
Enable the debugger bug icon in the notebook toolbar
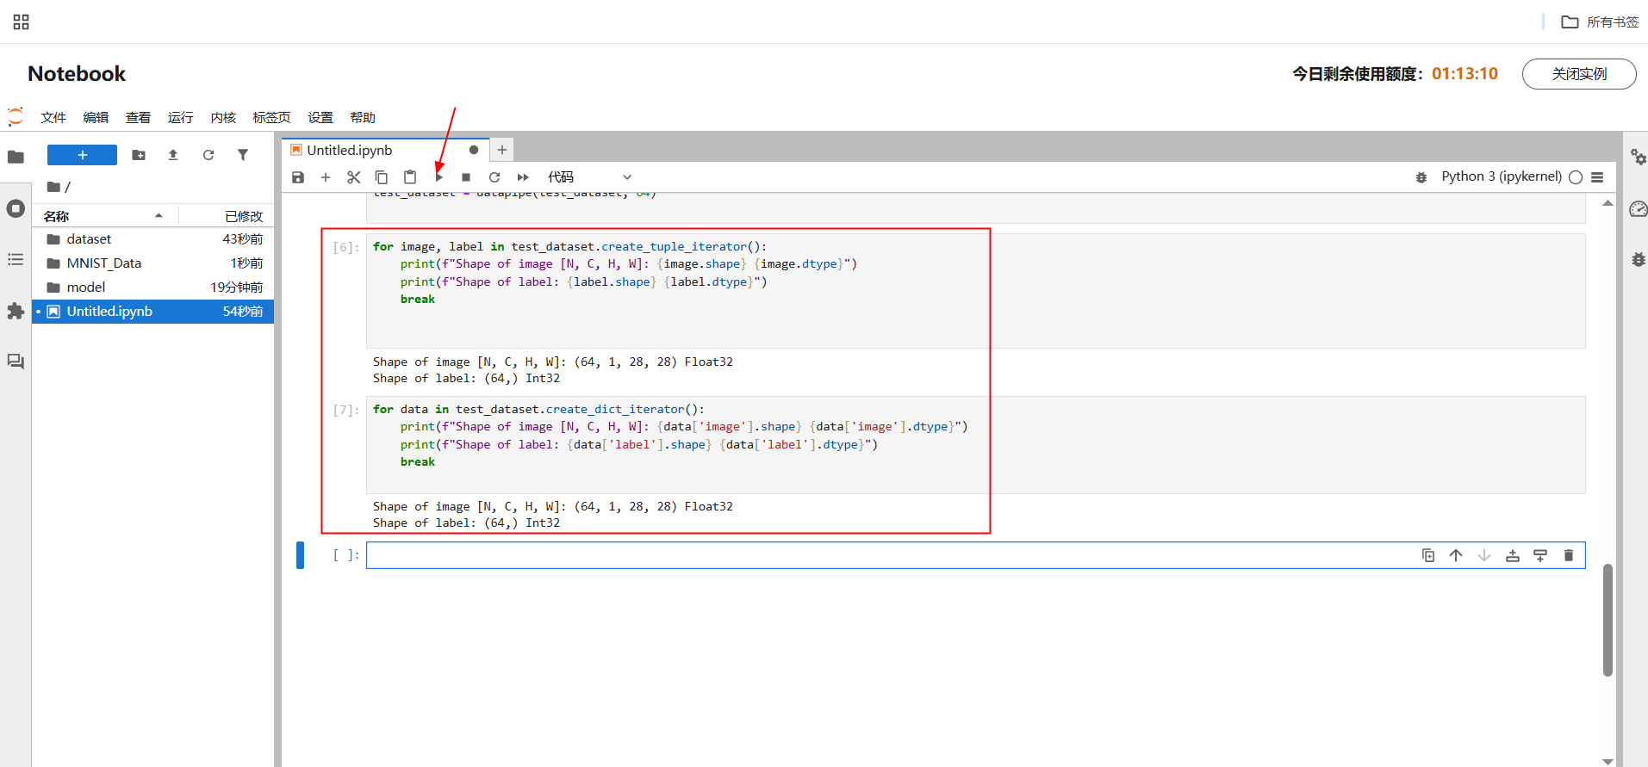pos(1421,177)
